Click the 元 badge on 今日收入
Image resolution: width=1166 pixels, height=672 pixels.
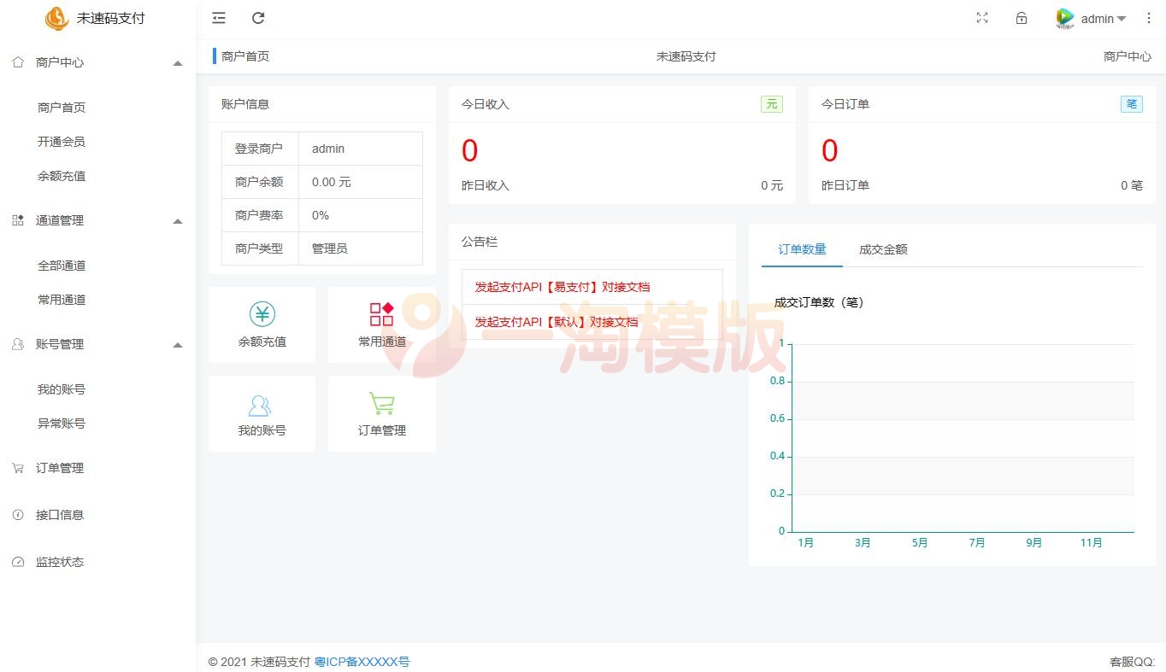point(772,104)
